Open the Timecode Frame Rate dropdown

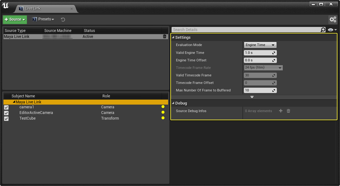point(263,68)
